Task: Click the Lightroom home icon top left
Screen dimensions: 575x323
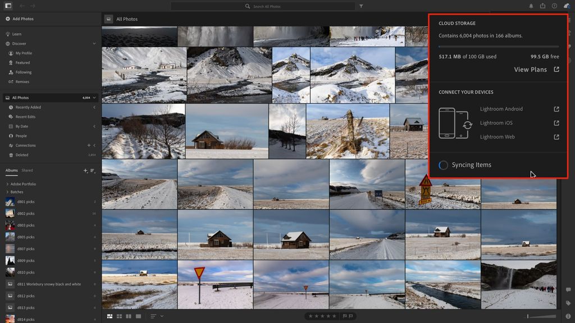Action: pos(7,6)
